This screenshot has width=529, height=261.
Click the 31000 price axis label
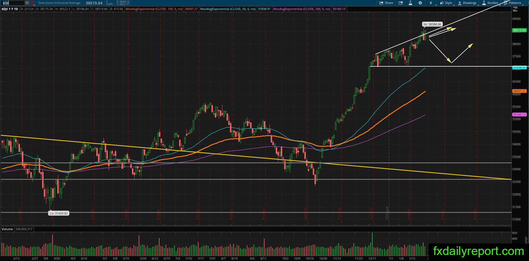click(x=516, y=219)
